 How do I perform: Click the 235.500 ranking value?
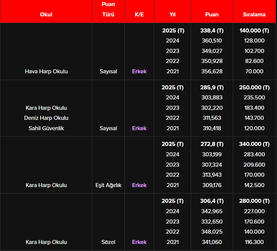[x=254, y=98]
